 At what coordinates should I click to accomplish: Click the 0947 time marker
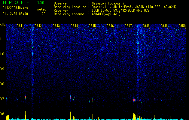128,26
